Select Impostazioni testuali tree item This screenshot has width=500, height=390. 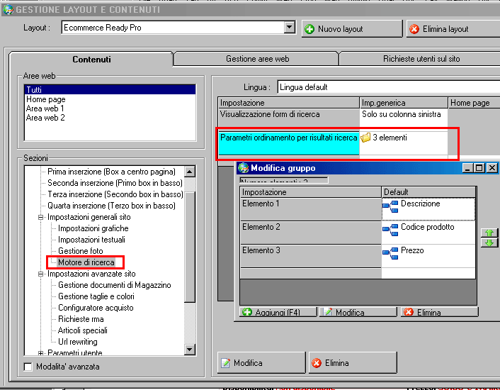[91, 240]
